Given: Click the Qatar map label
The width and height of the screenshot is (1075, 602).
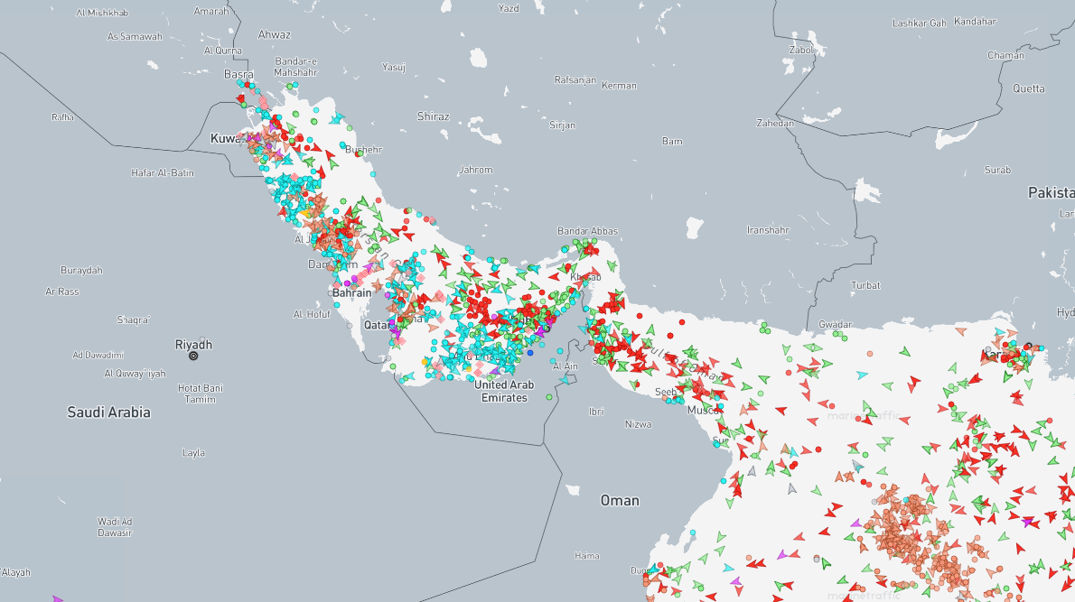Looking at the screenshot, I should pyautogui.click(x=378, y=325).
